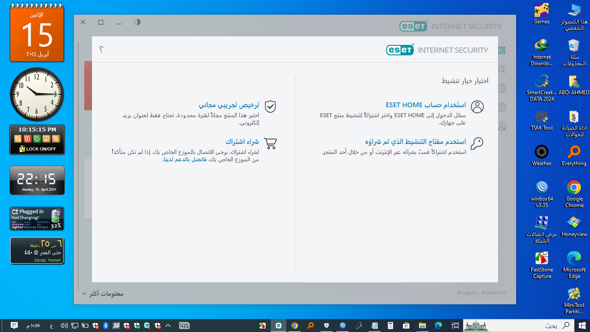Screen dimensions: 590x332
Task: Launch MiniTool Partition desktop icon
Action: [574, 301]
